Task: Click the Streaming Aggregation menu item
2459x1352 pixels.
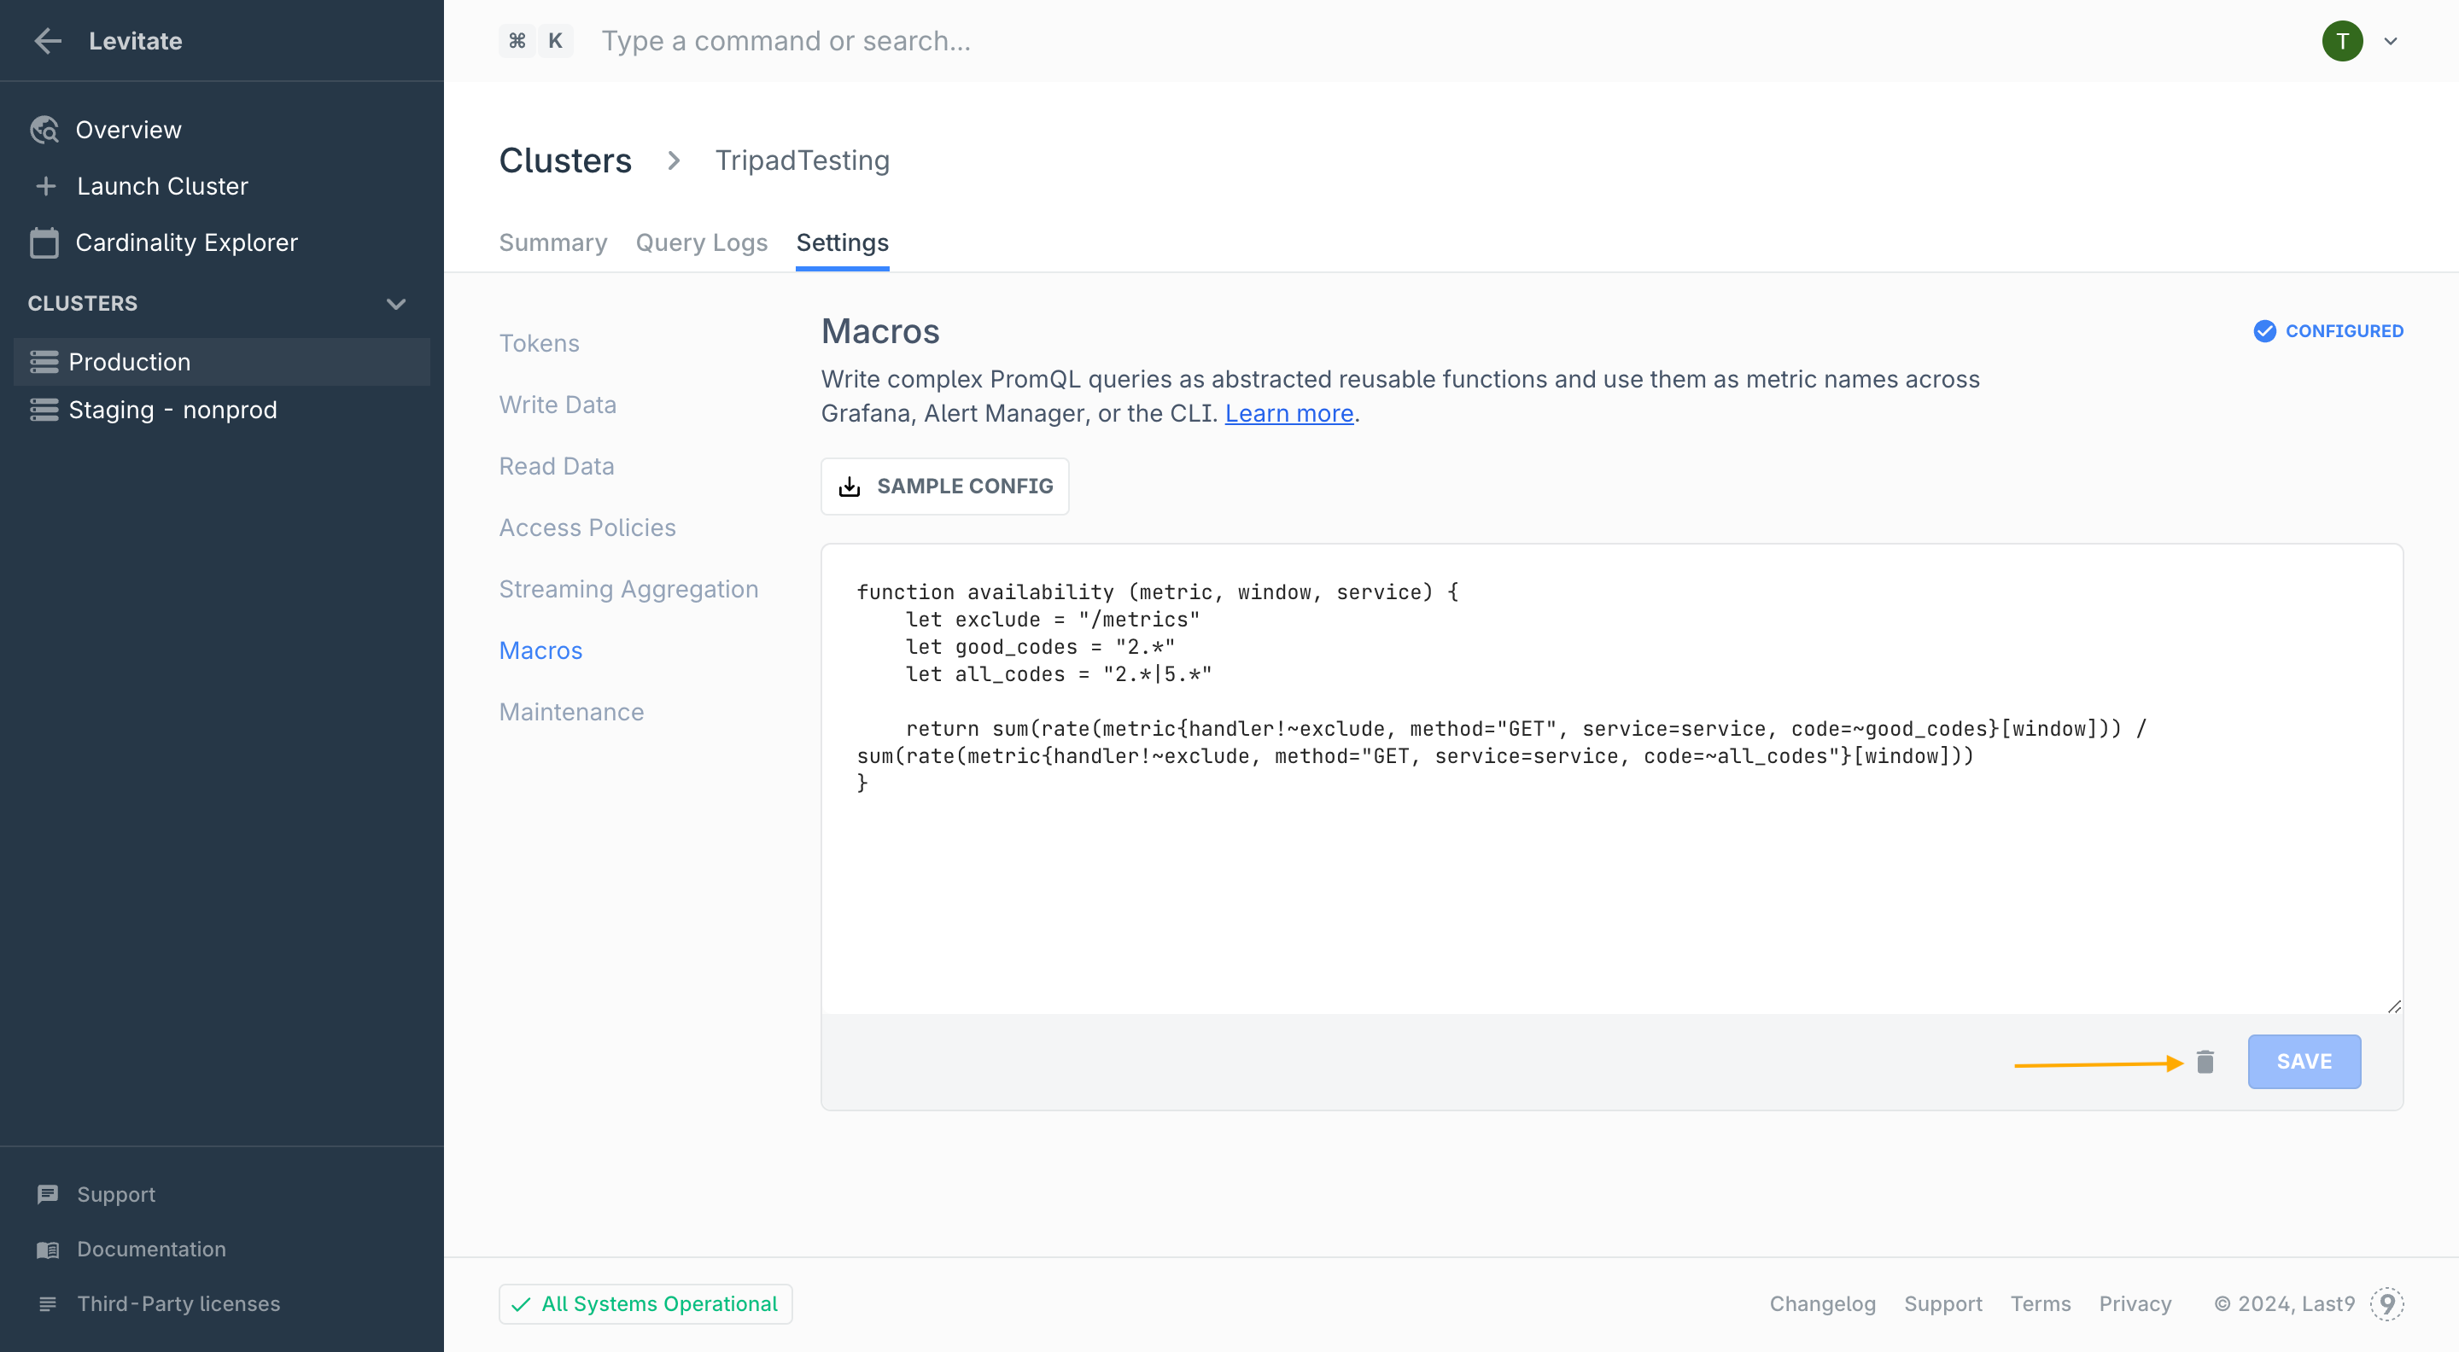Action: tap(628, 588)
